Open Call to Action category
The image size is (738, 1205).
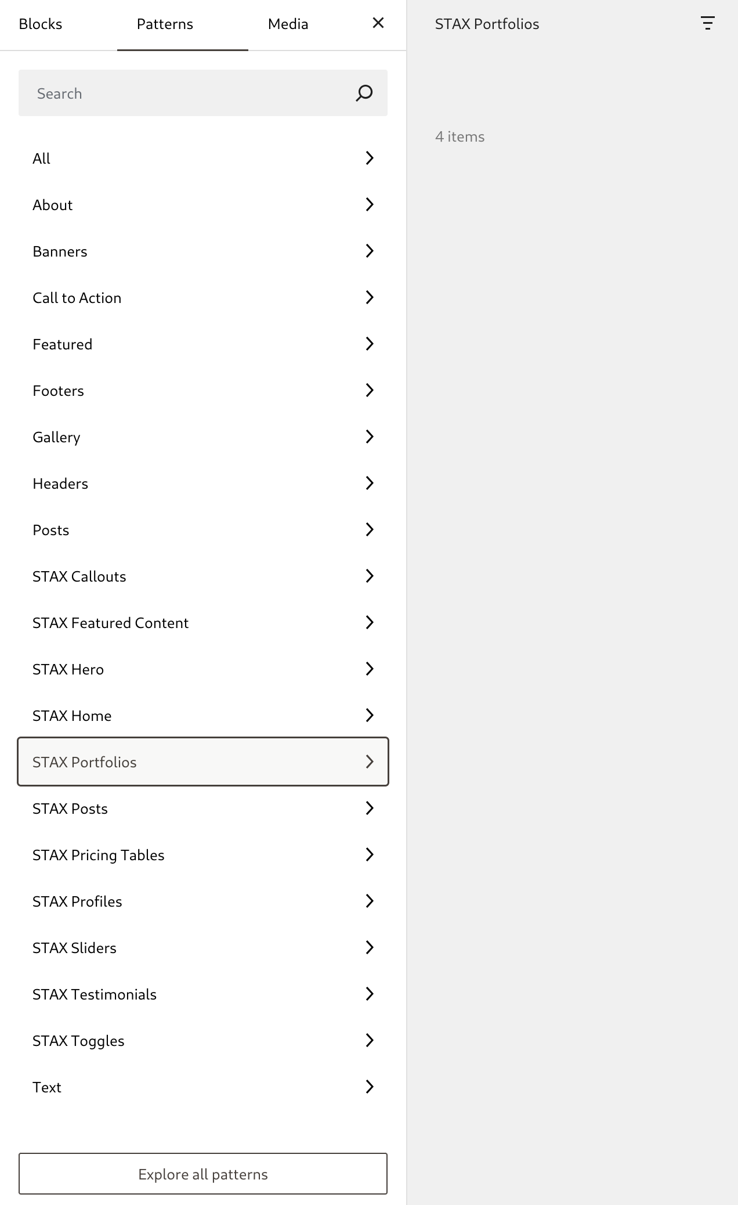pyautogui.click(x=203, y=297)
